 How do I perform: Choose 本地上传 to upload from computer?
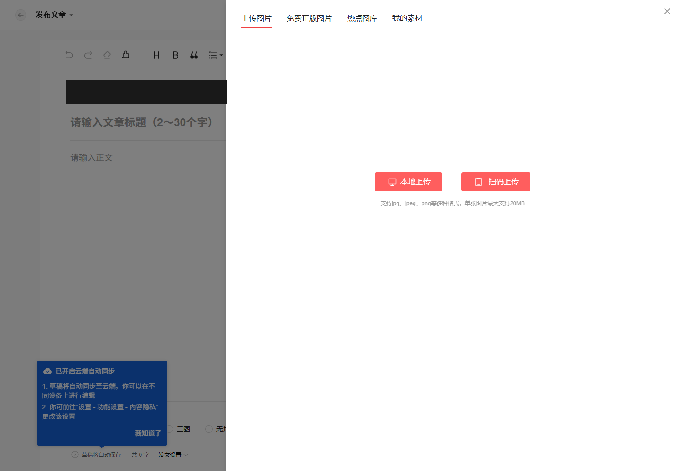(x=408, y=182)
